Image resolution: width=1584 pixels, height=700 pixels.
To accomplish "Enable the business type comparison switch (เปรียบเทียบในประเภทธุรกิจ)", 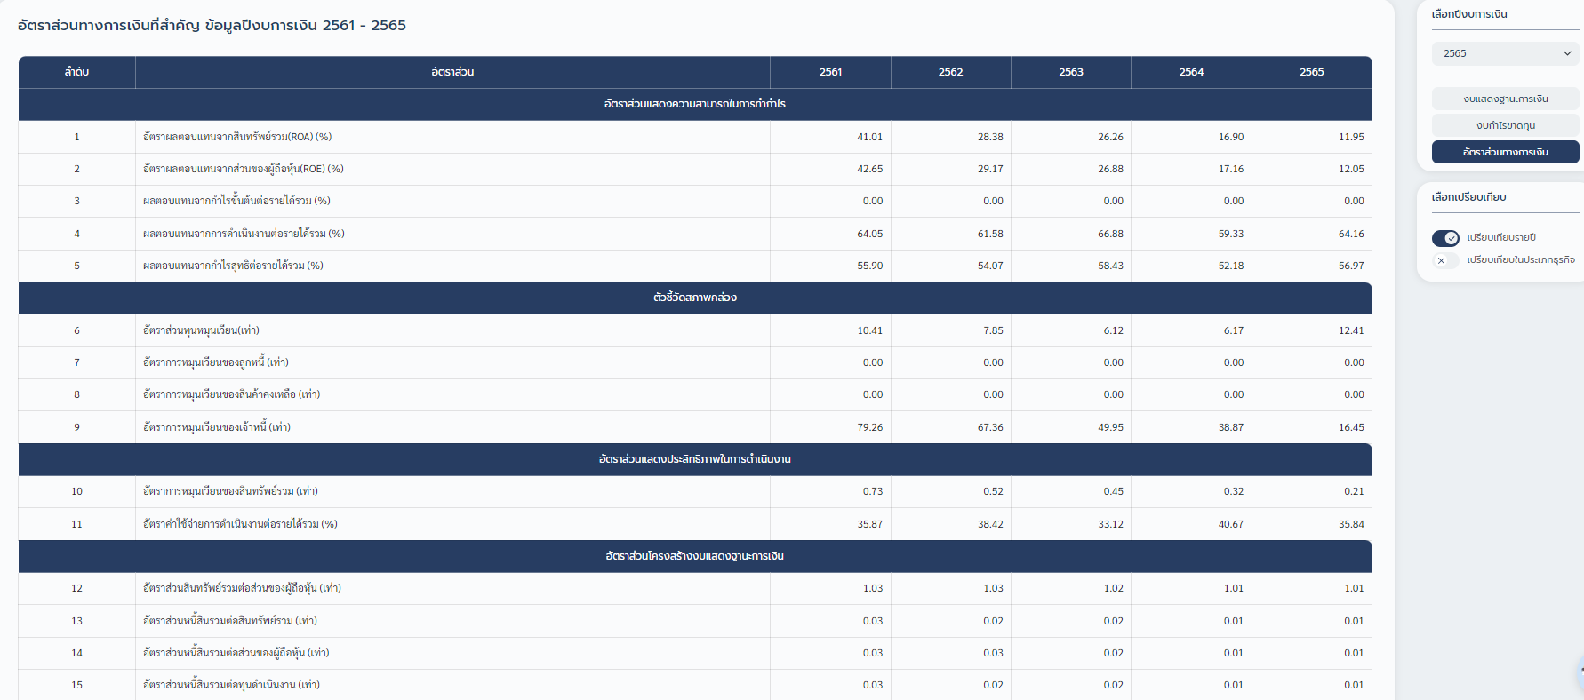I will [x=1445, y=260].
